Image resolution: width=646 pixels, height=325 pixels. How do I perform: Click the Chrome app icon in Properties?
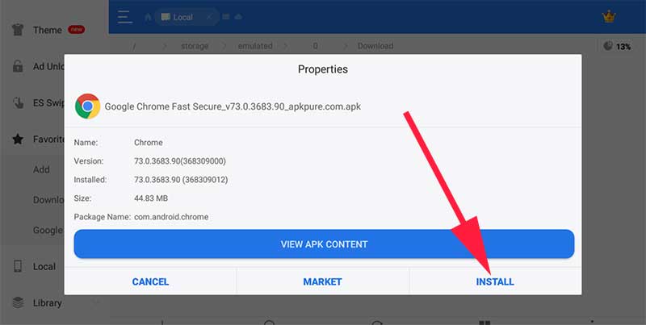tap(87, 106)
